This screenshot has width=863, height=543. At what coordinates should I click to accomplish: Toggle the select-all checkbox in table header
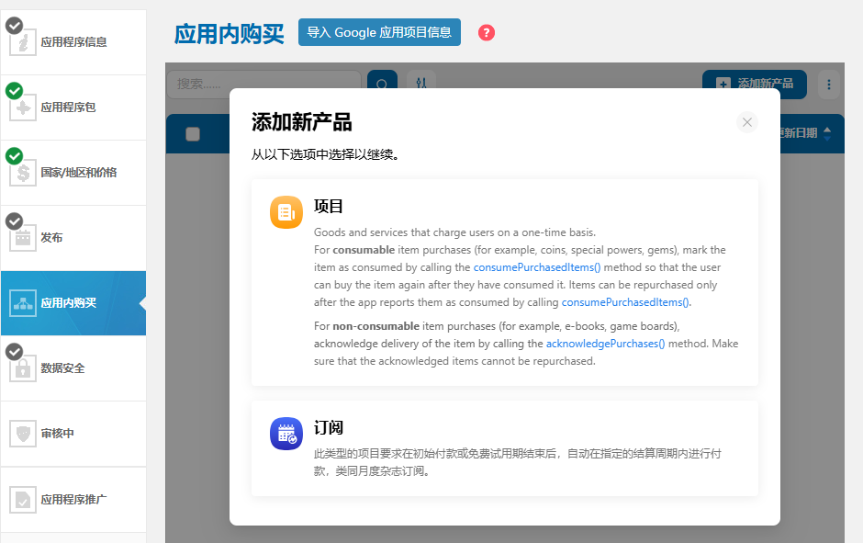pyautogui.click(x=193, y=134)
